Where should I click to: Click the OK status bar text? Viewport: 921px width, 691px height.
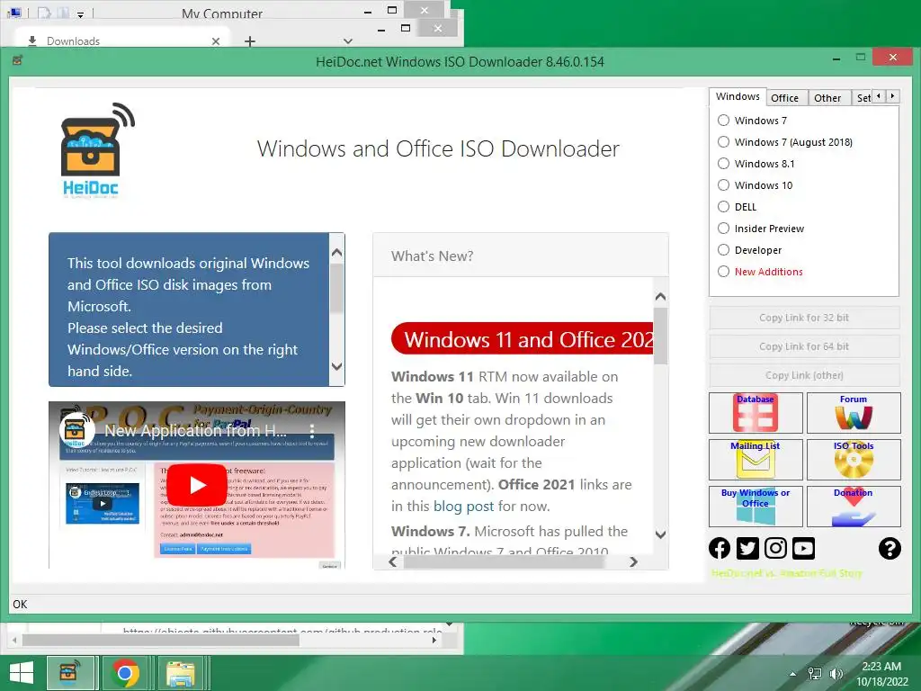coord(20,604)
